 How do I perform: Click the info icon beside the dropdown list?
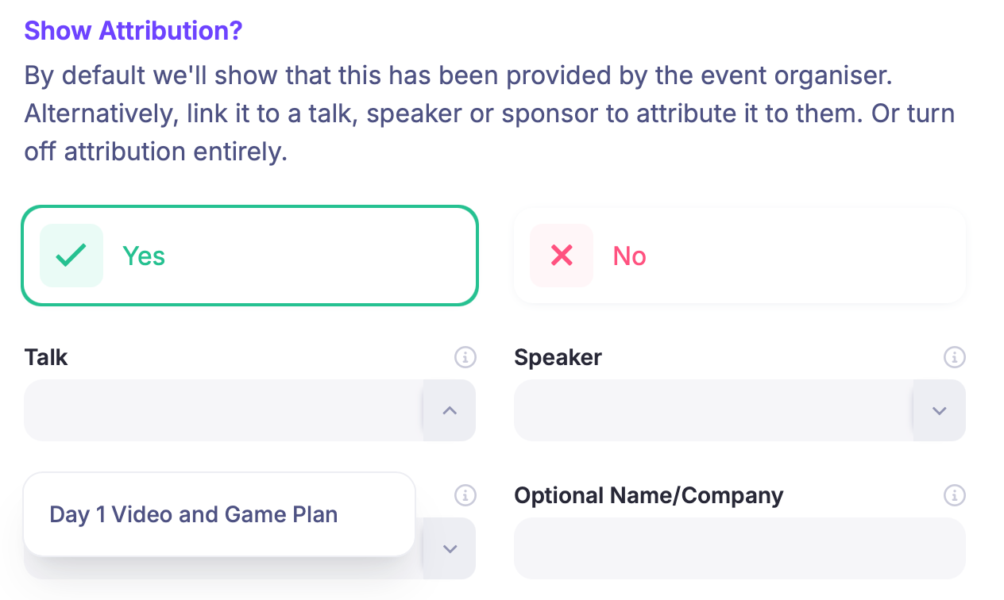465,495
